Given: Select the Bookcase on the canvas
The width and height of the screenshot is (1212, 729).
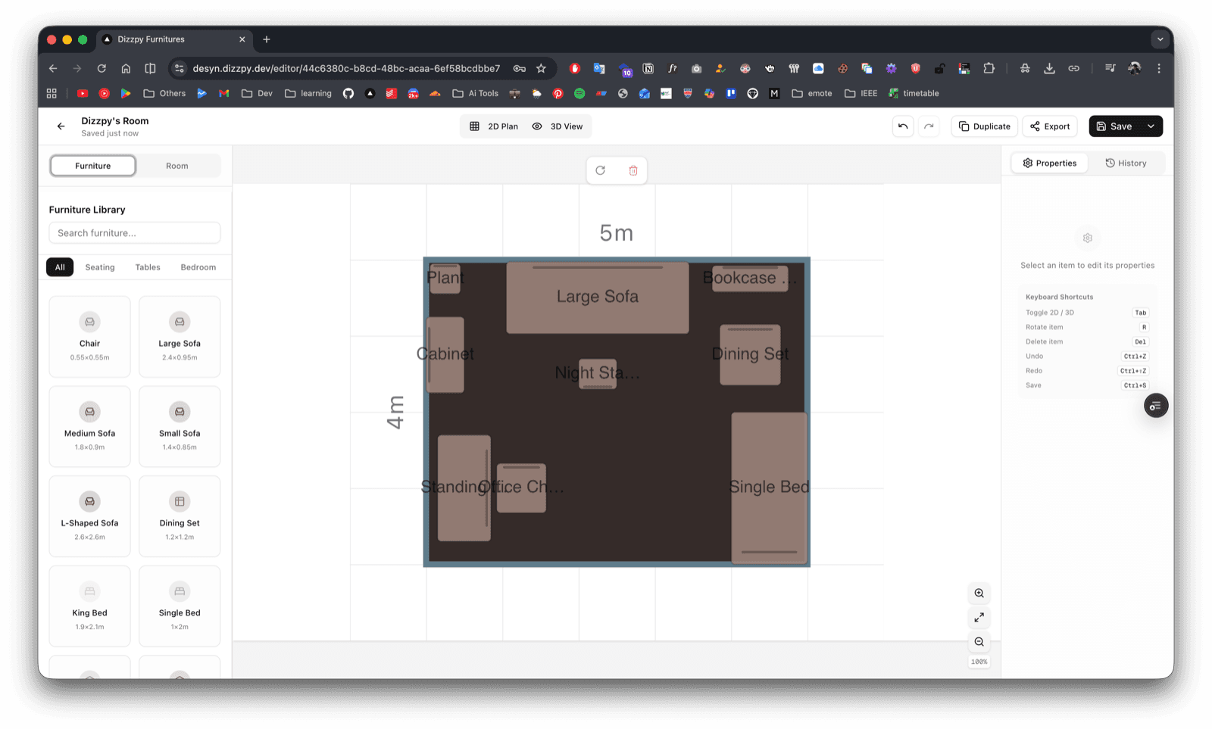Looking at the screenshot, I should (750, 278).
